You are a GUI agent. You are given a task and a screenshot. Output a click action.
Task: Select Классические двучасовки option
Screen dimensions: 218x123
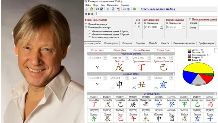[x=90, y=37]
